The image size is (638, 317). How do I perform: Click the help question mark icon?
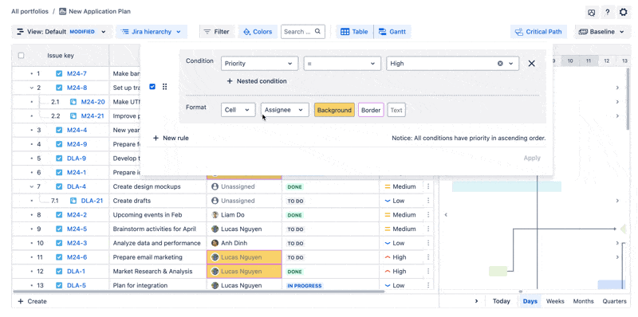point(607,12)
